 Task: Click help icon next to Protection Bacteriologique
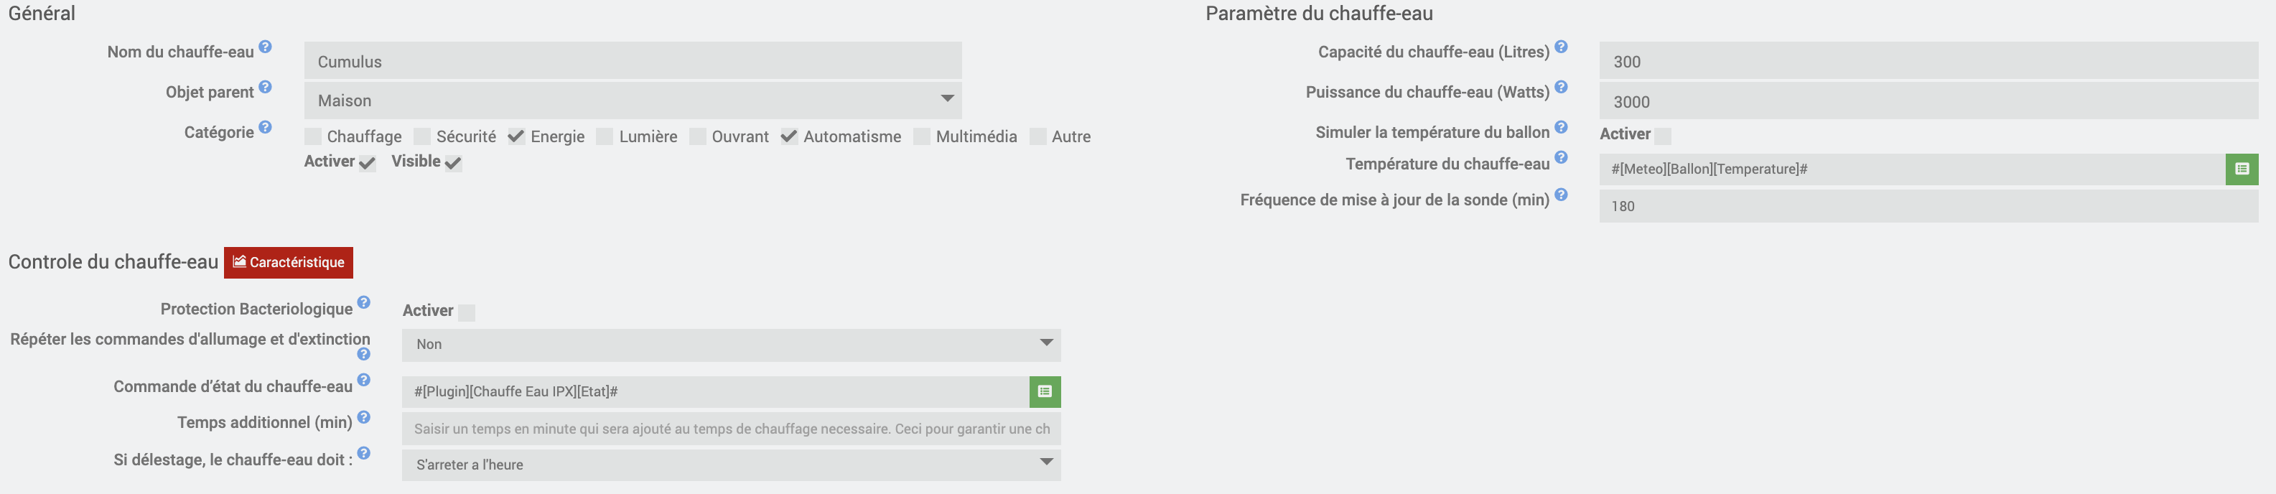(x=363, y=303)
